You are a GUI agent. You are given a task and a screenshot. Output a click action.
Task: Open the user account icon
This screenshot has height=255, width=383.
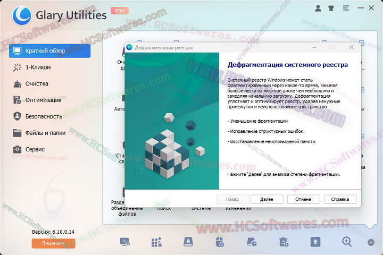point(318,8)
